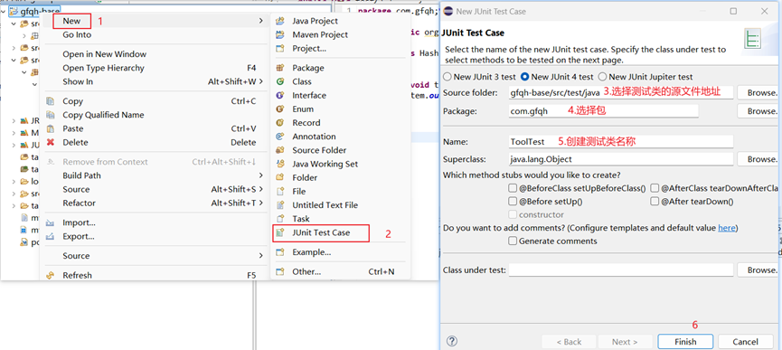Browse for Class under test
The width and height of the screenshot is (782, 350).
tap(758, 270)
